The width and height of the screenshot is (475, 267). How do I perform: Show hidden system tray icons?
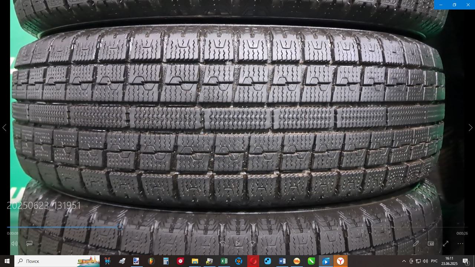[404, 261]
